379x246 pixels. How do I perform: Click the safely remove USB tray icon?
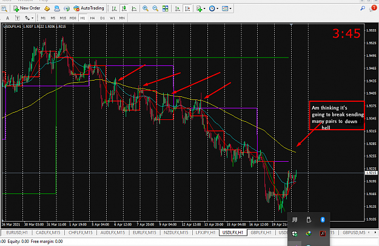click(309, 219)
